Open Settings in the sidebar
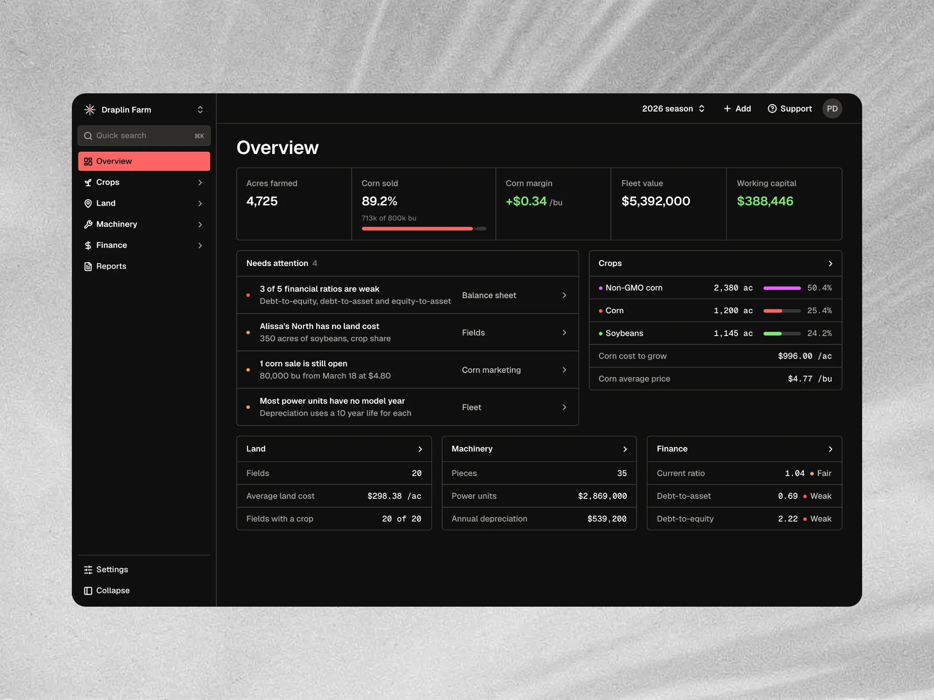The height and width of the screenshot is (700, 934). (x=144, y=570)
